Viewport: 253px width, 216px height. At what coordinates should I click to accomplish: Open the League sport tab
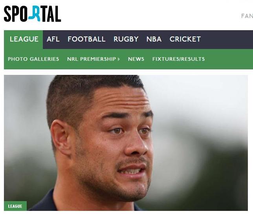pos(24,39)
